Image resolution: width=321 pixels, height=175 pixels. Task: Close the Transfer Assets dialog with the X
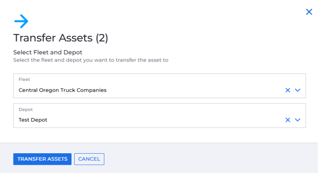[x=309, y=12]
